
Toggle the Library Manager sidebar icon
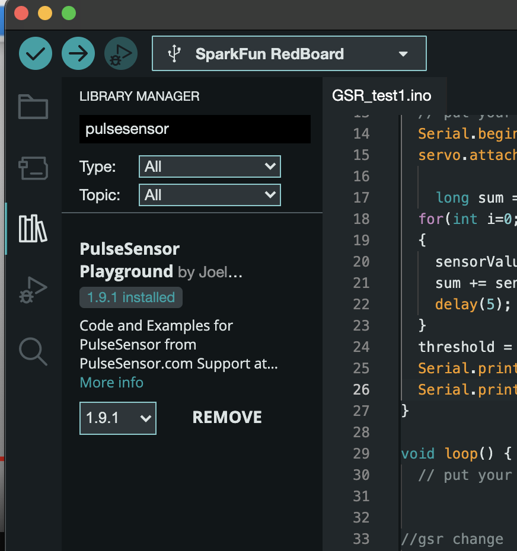[33, 229]
